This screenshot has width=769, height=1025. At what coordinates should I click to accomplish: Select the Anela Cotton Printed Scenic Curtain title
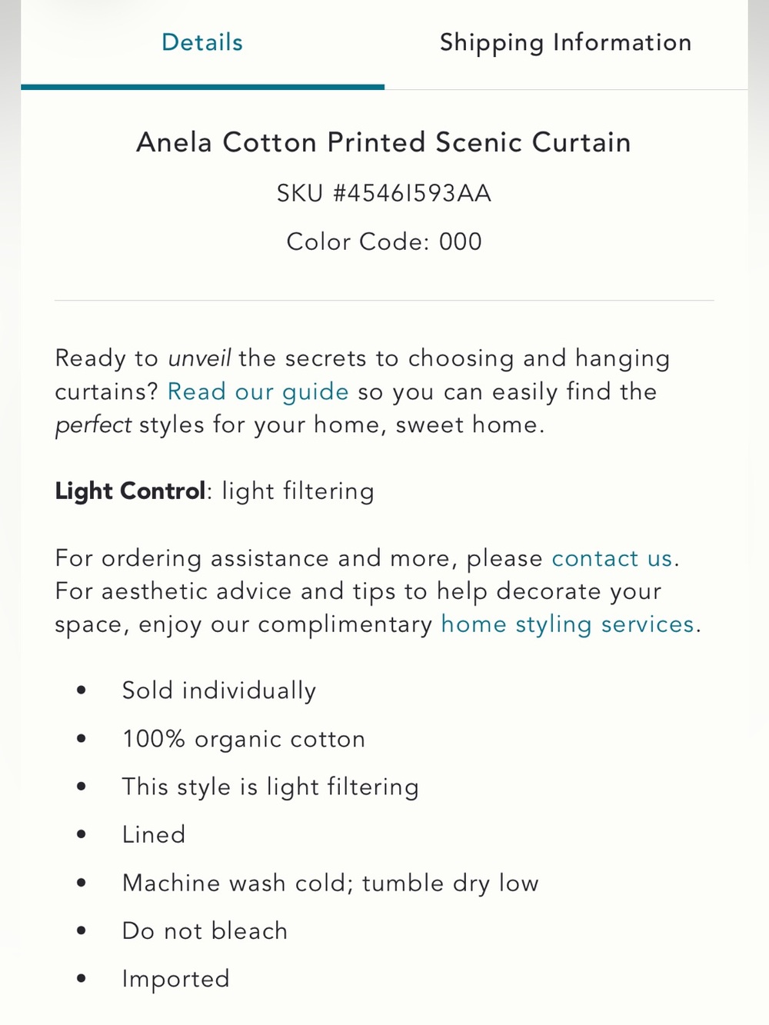coord(384,142)
